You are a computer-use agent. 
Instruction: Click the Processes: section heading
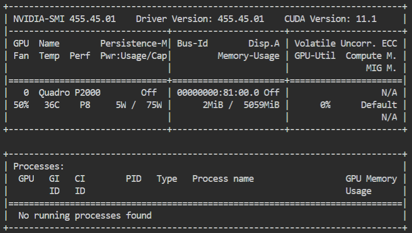tap(38, 166)
